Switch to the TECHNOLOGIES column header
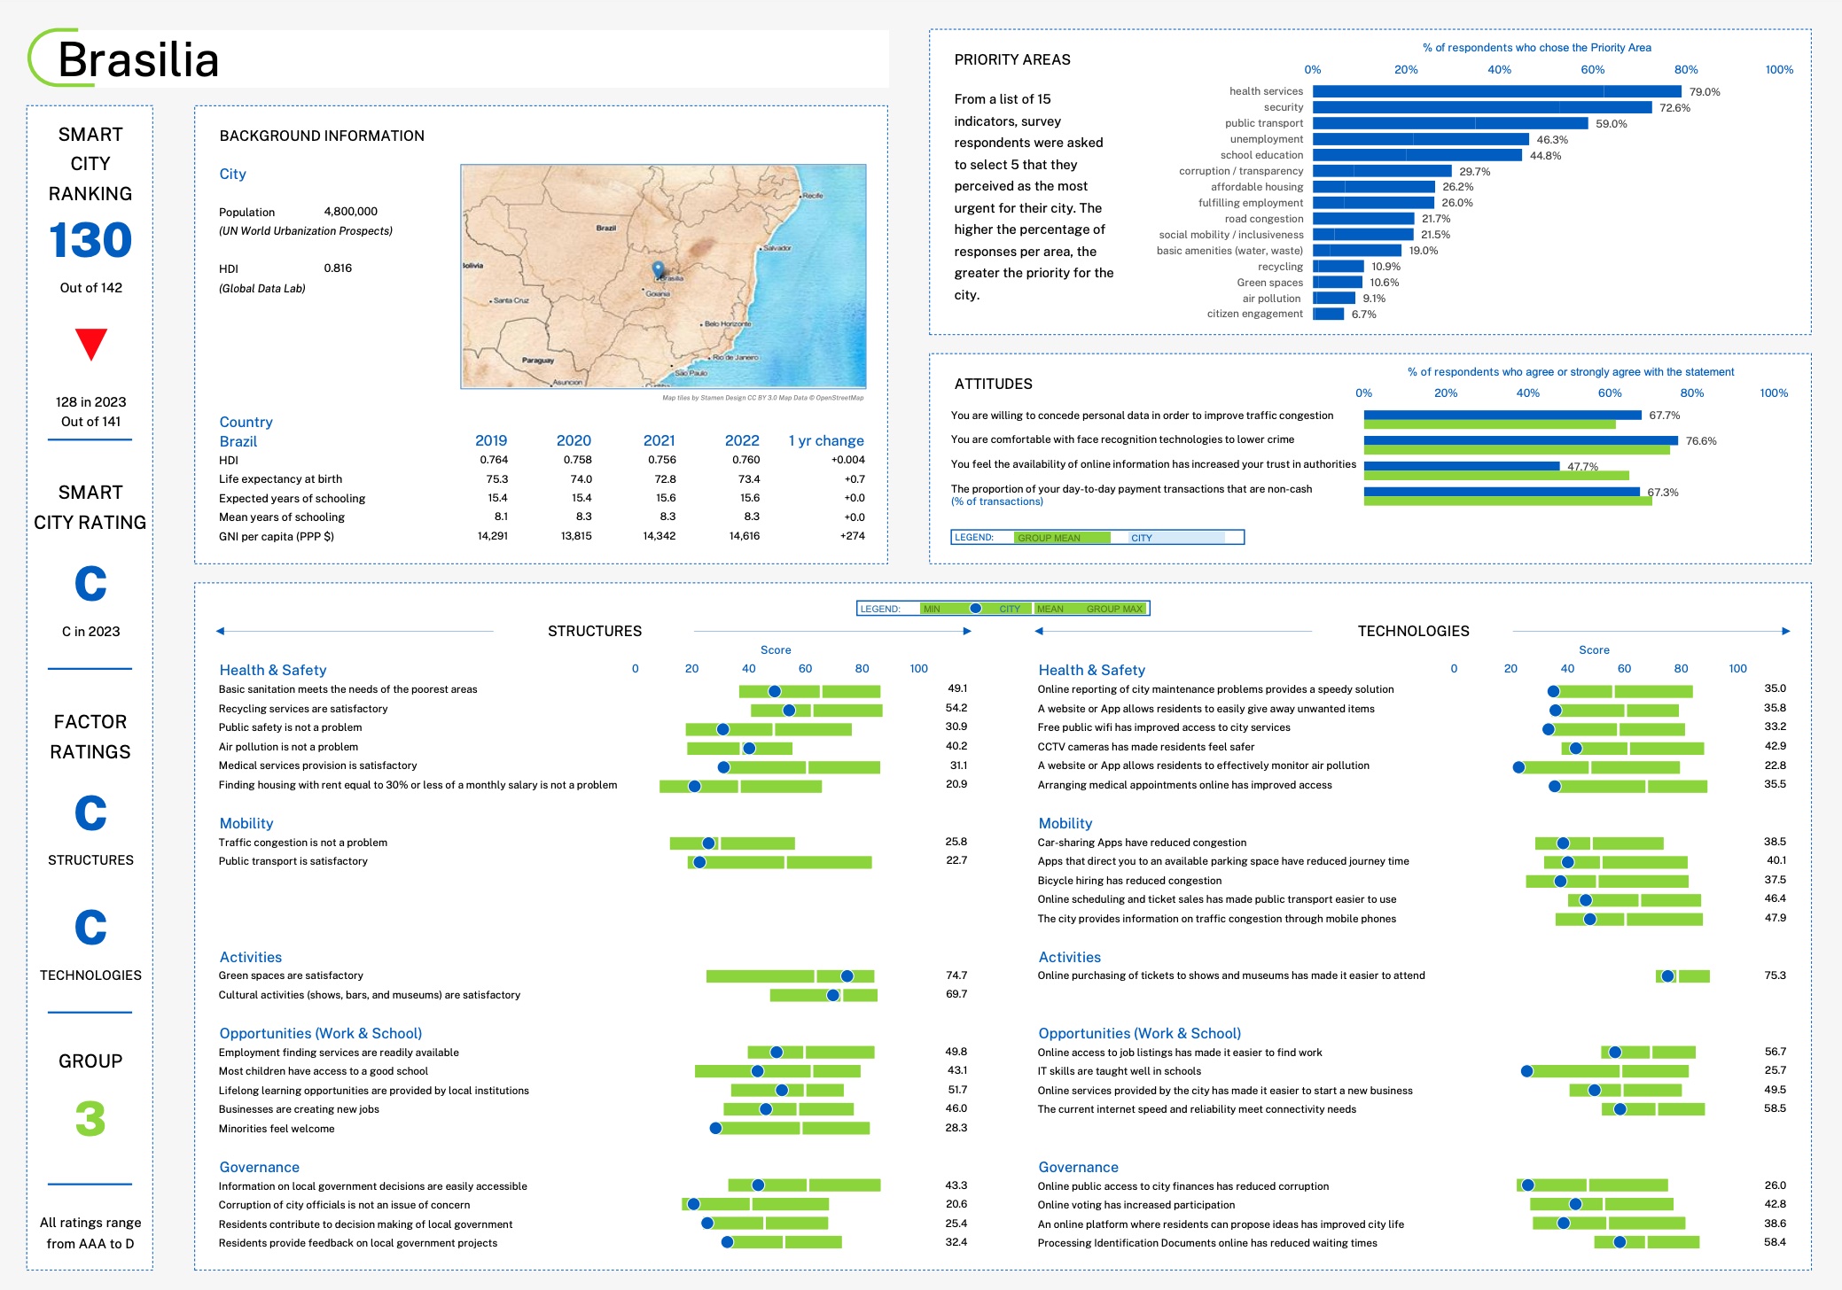Viewport: 1842px width, 1290px height. [1414, 631]
